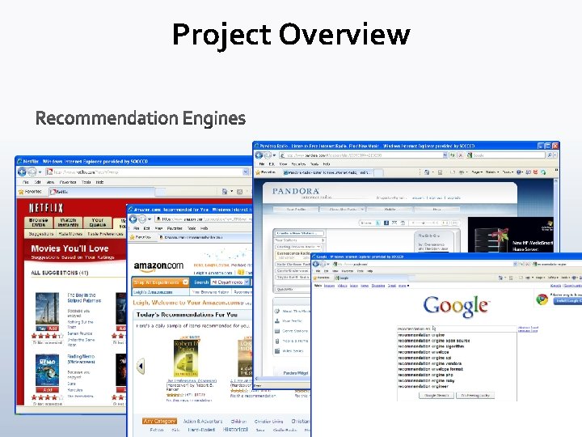Click the Facebook share icon on the Pandora page
This screenshot has height=437, width=582.
click(x=386, y=223)
